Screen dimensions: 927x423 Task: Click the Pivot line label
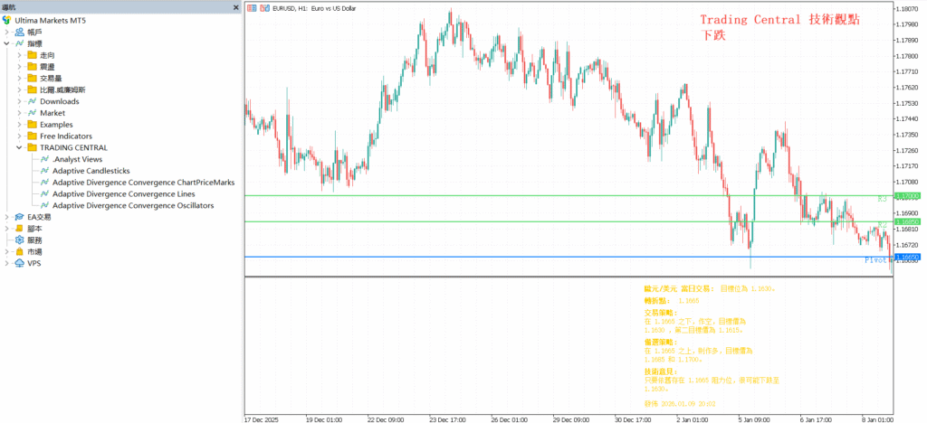(875, 260)
